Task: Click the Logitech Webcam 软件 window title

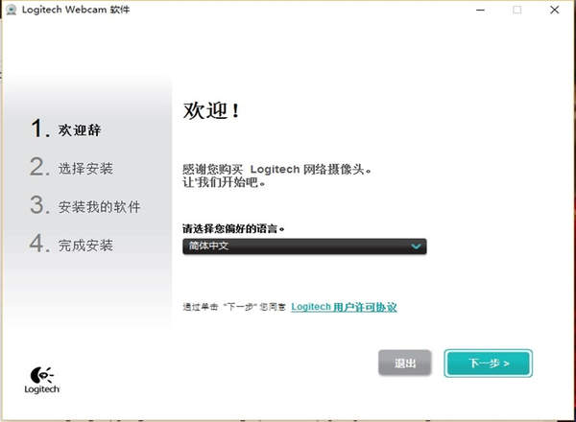Action: point(76,10)
